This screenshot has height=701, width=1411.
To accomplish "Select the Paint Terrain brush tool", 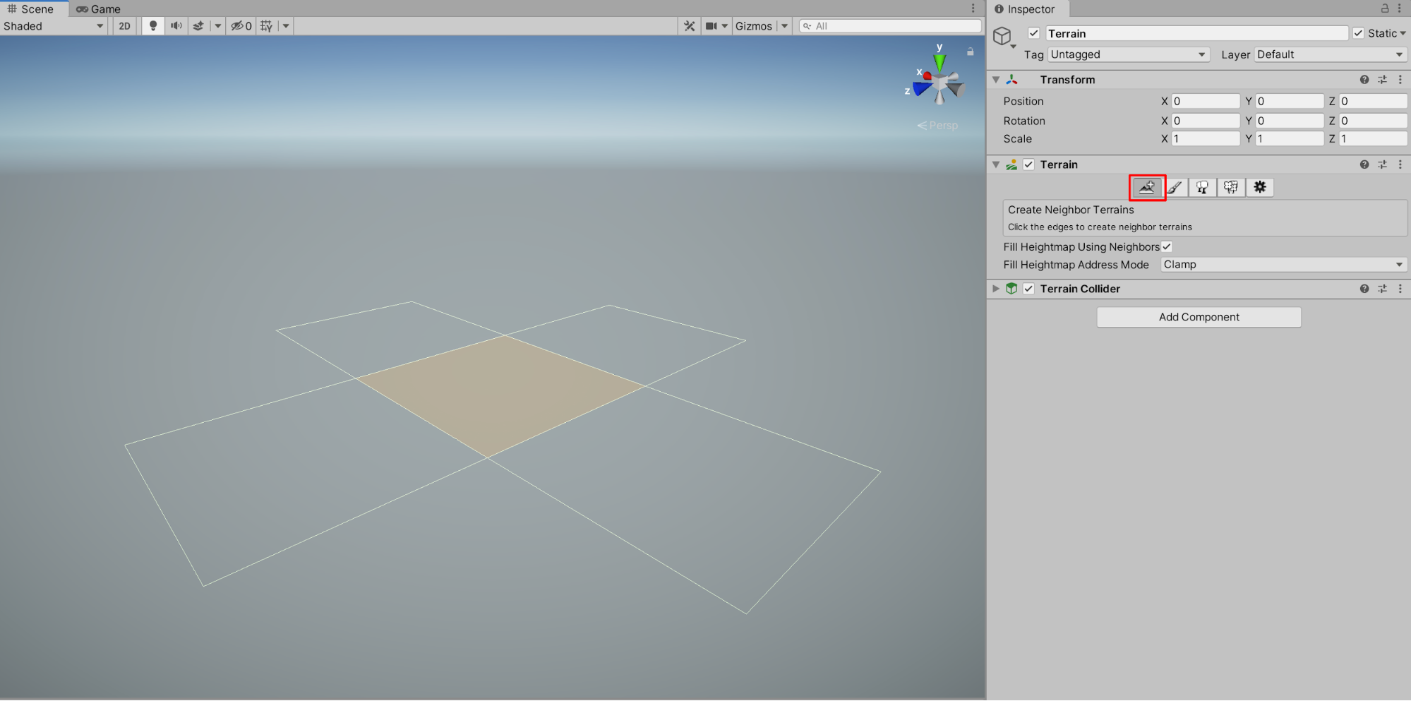I will [1175, 187].
